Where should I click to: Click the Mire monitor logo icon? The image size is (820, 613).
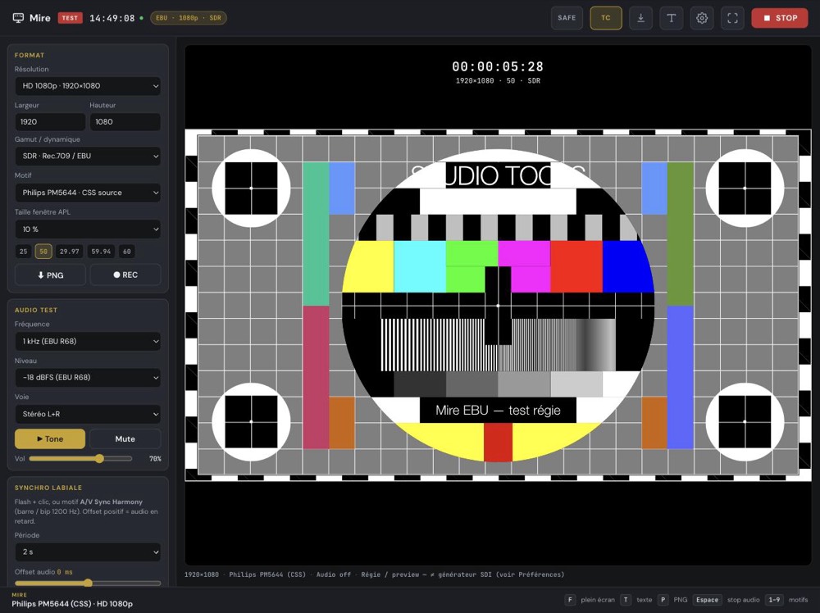pyautogui.click(x=18, y=18)
